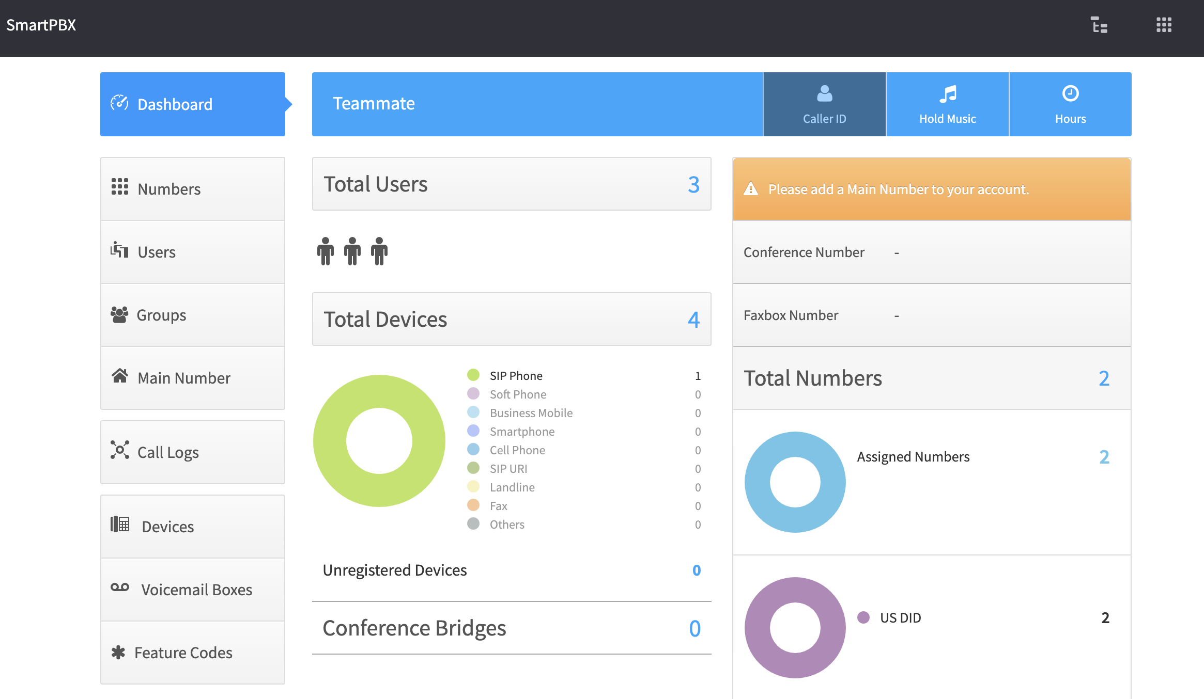Click the account tree icon in header
Screen dimensions: 1204x699
click(x=1099, y=25)
